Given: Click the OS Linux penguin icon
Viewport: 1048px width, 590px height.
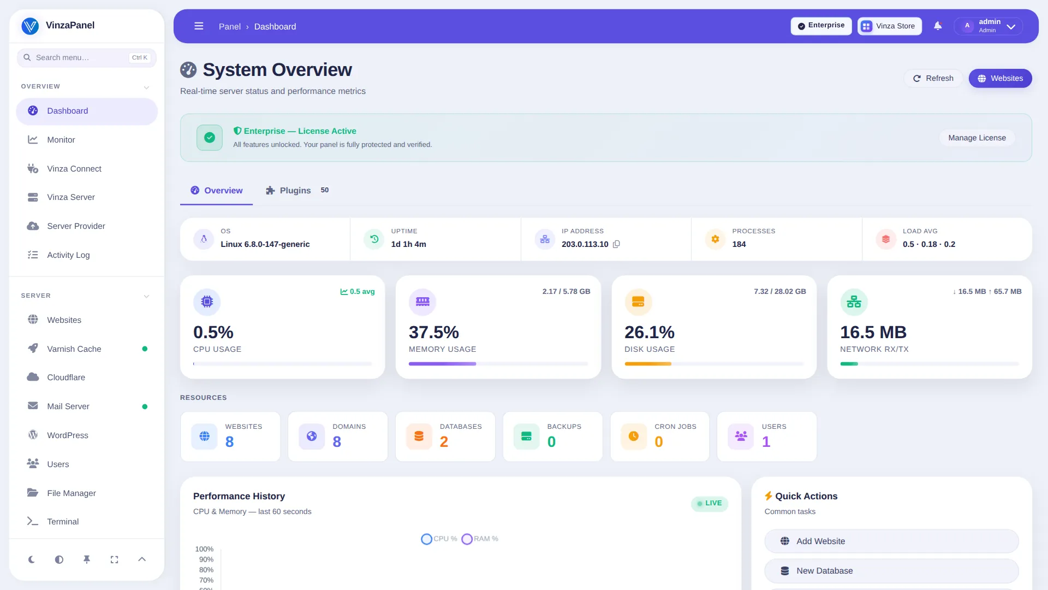Looking at the screenshot, I should tap(204, 239).
